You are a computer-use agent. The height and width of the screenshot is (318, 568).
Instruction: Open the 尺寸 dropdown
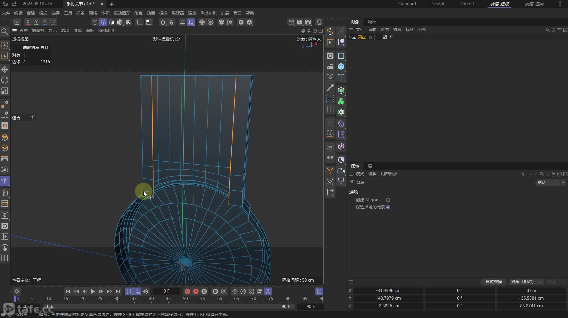coord(556,282)
